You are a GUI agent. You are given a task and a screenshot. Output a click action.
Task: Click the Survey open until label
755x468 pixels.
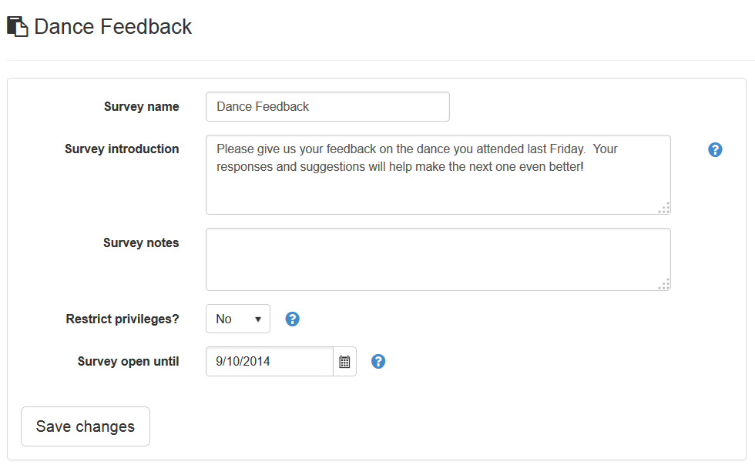[128, 361]
